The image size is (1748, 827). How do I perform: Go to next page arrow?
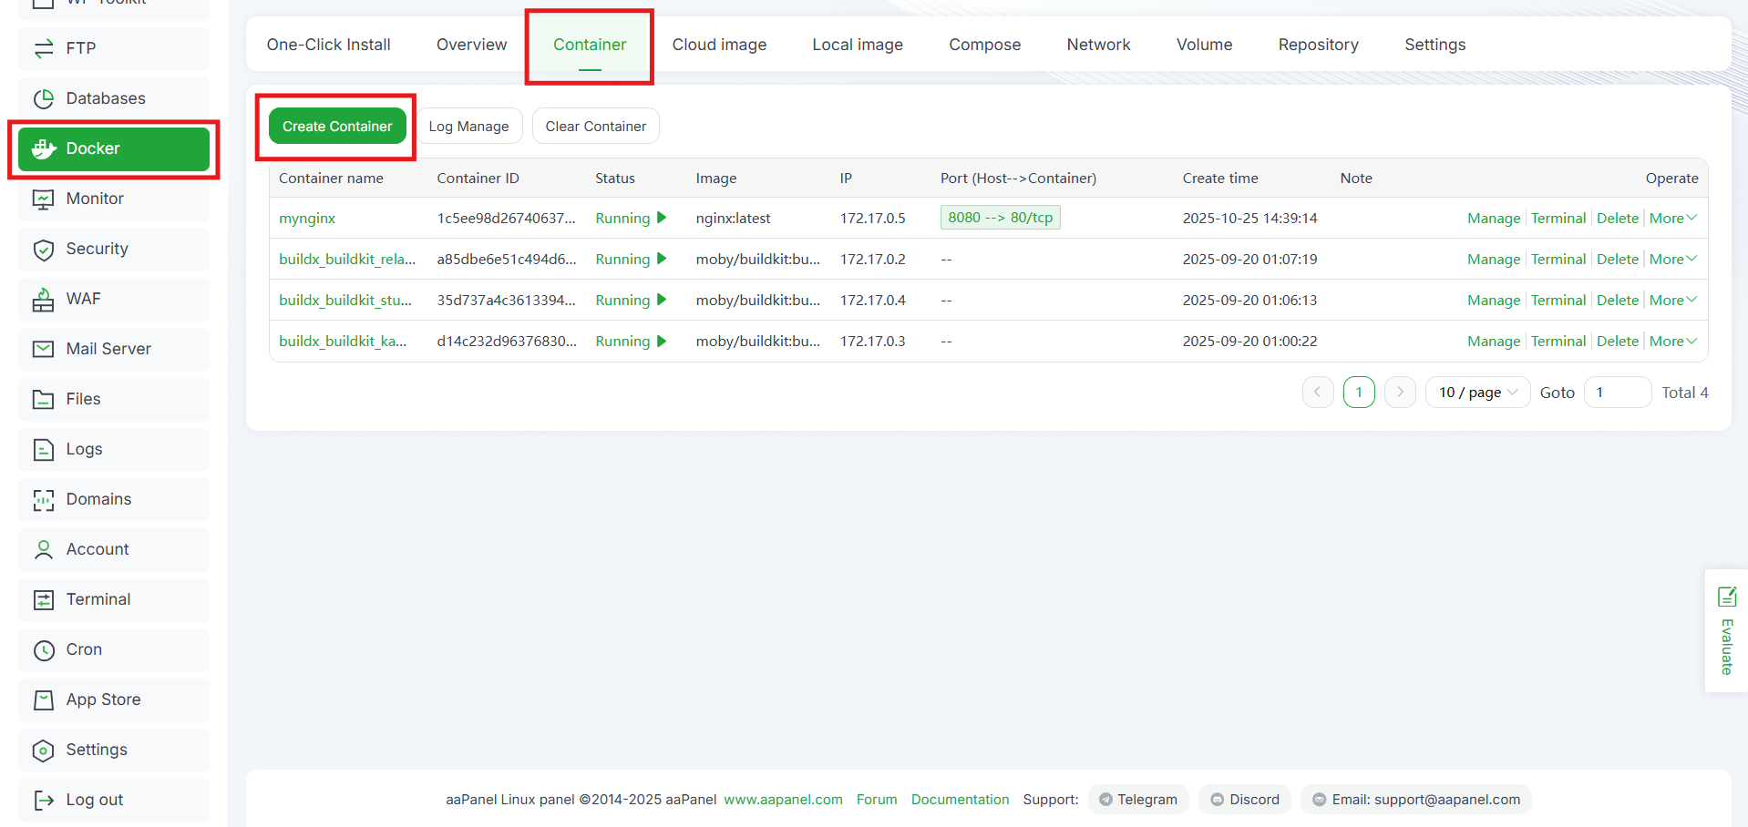pyautogui.click(x=1400, y=393)
